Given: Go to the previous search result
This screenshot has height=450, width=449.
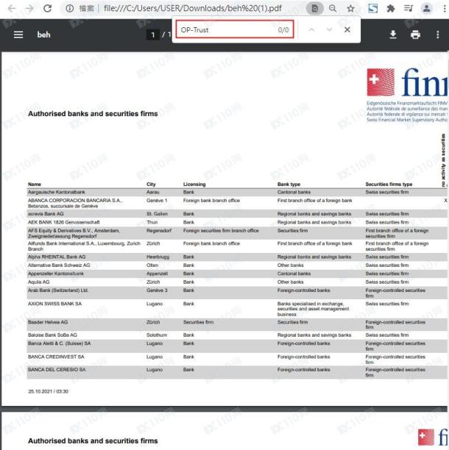Looking at the screenshot, I should tap(311, 29).
